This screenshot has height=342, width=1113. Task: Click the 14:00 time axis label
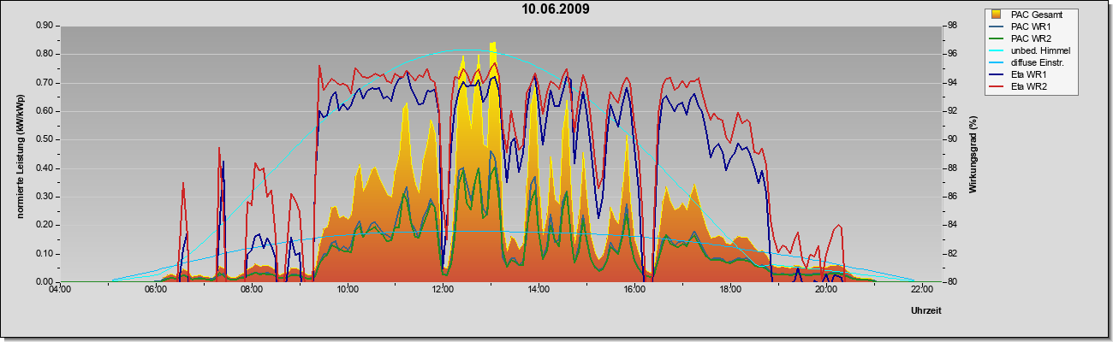click(x=539, y=289)
